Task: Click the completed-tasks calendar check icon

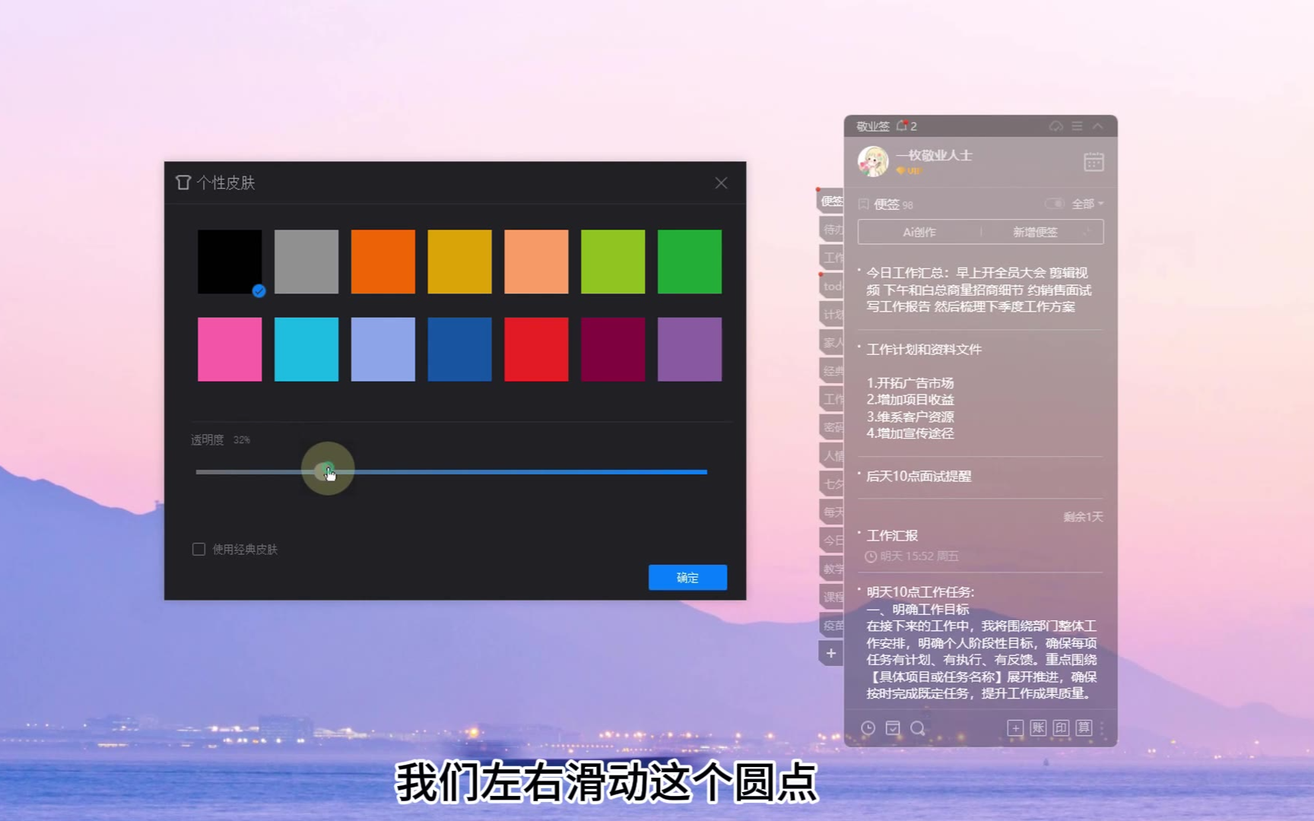Action: coord(893,728)
